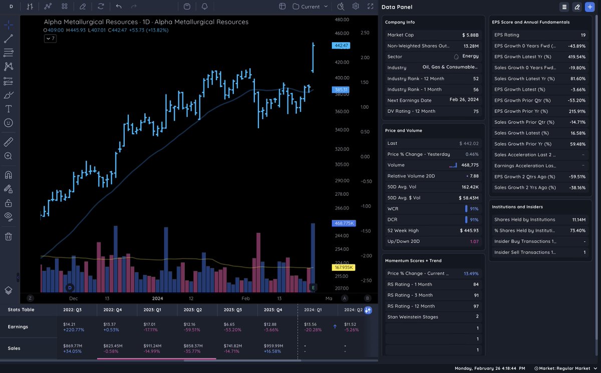Screen dimensions: 601x373
Task: Enter fullscreen mode
Action: (x=370, y=7)
